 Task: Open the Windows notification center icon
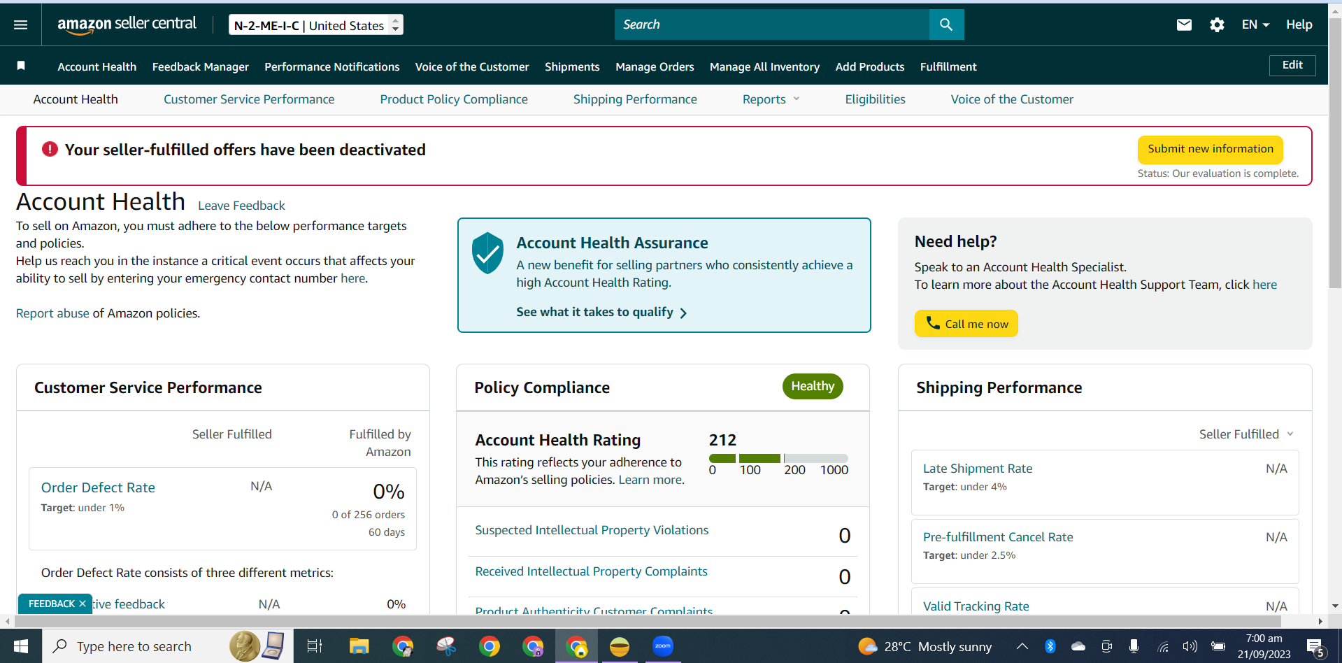click(1315, 647)
